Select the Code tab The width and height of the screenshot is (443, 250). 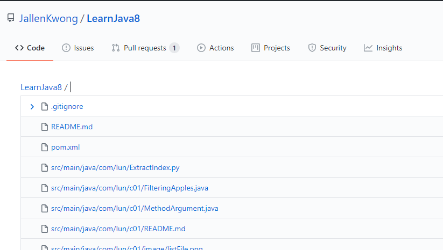[x=30, y=48]
